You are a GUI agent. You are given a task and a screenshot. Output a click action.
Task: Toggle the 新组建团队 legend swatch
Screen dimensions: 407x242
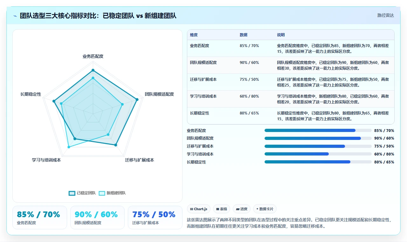click(102, 193)
